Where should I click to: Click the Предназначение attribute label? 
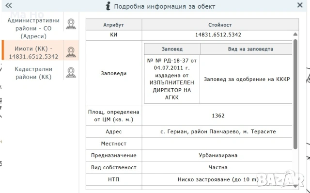(x=113, y=155)
